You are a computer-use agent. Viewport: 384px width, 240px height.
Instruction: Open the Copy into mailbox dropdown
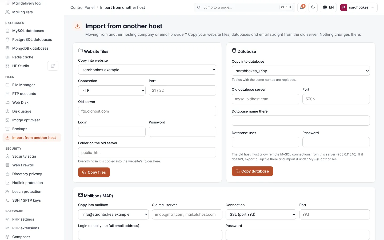pos(113,214)
